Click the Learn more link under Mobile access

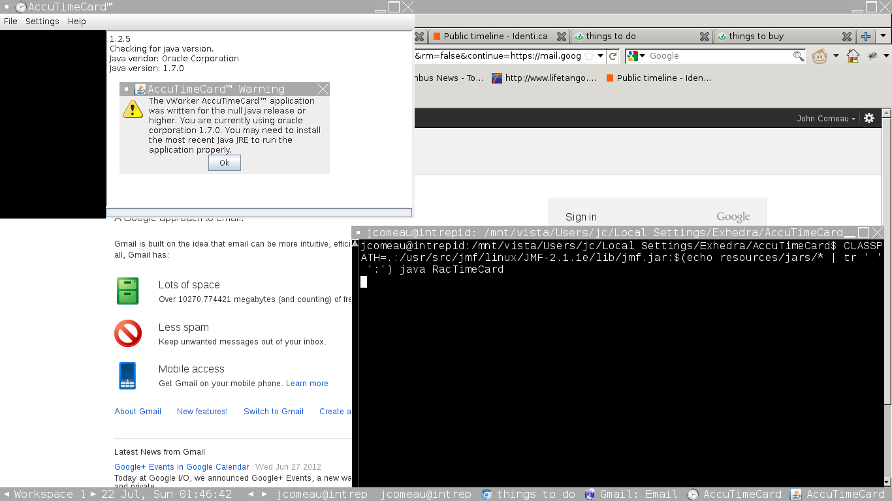(x=307, y=384)
